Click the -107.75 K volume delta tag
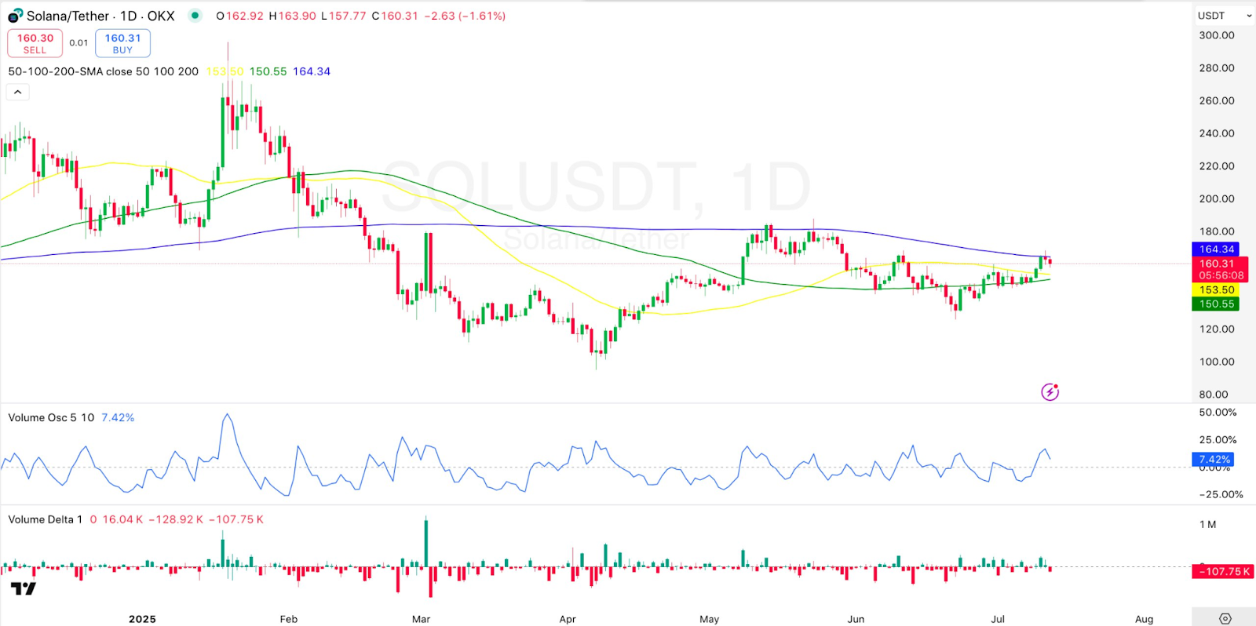 click(x=1222, y=571)
